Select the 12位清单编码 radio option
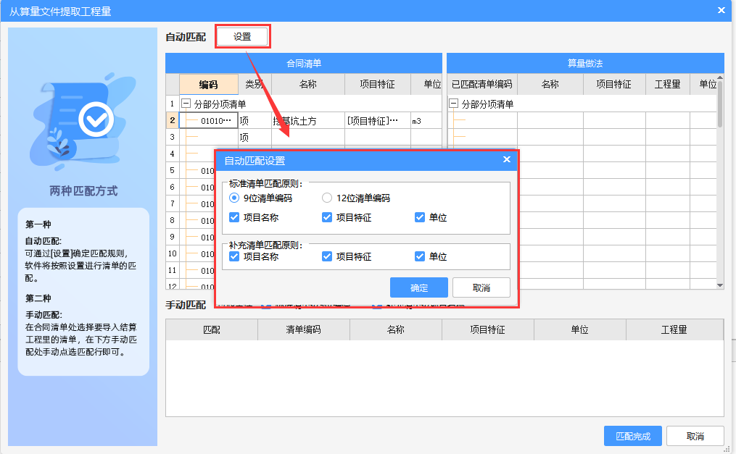The height and width of the screenshot is (454, 736). [x=327, y=198]
